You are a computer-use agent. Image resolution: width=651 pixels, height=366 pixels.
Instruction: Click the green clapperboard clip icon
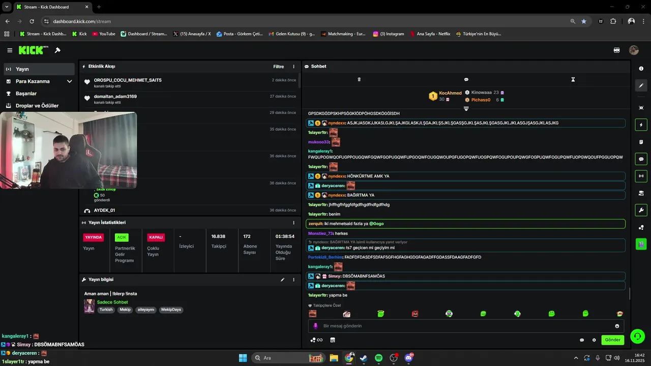click(641, 244)
